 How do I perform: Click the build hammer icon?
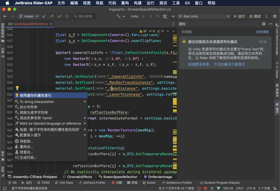[118, 16]
